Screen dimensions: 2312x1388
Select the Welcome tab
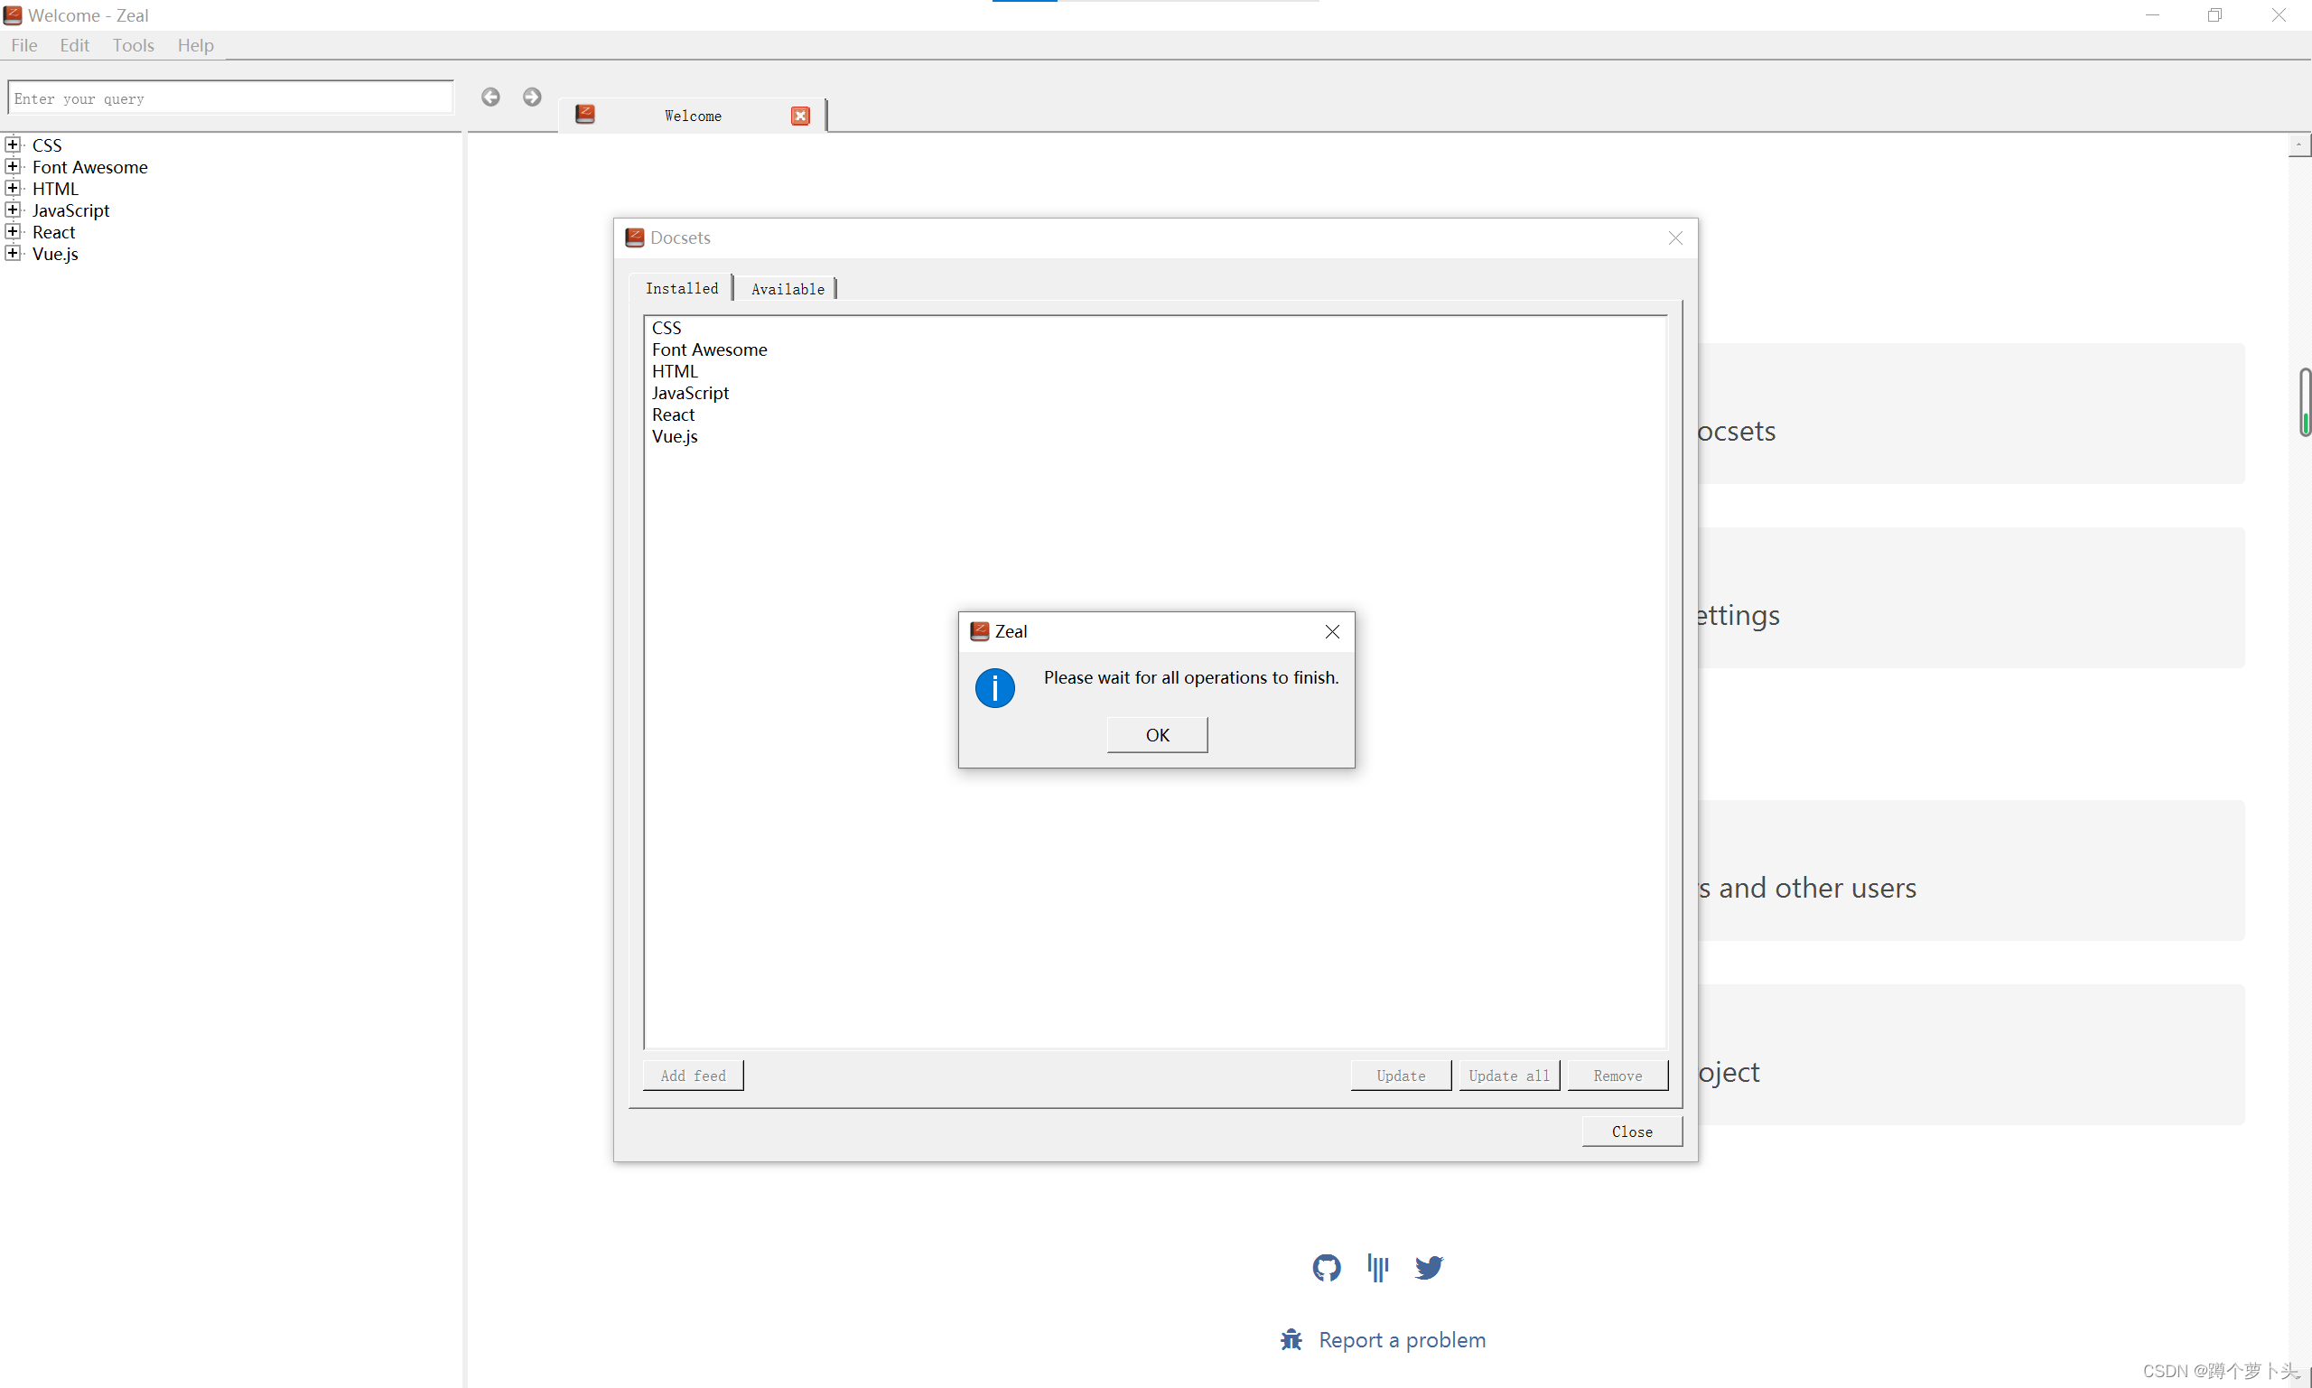[693, 116]
